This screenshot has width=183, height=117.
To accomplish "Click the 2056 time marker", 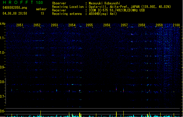I will coord(107,25).
